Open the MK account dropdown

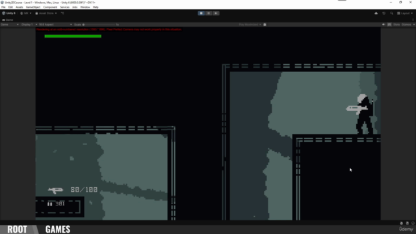(26, 13)
